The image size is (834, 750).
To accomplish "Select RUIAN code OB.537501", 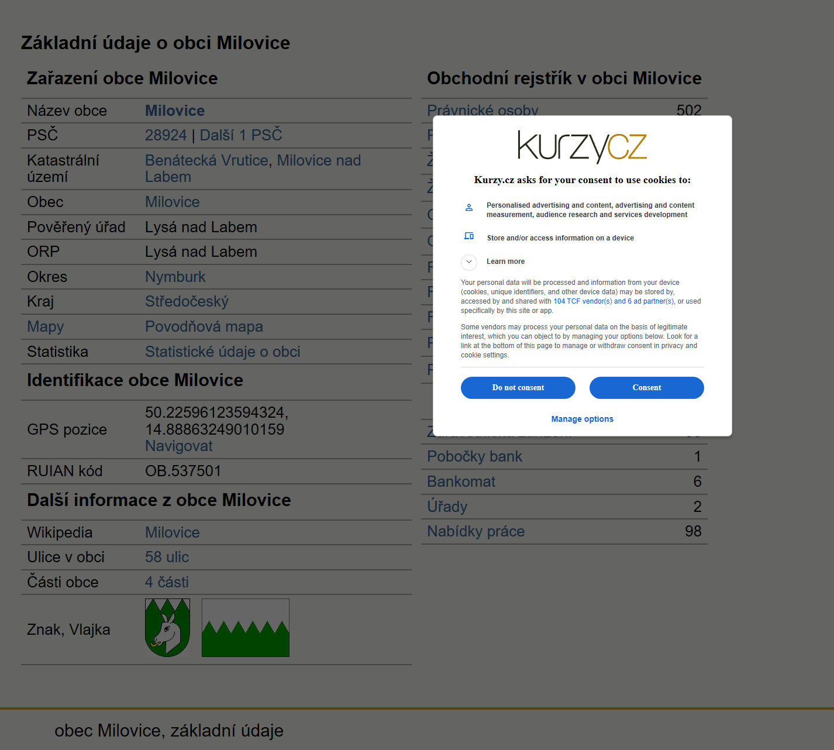I will pyautogui.click(x=183, y=471).
